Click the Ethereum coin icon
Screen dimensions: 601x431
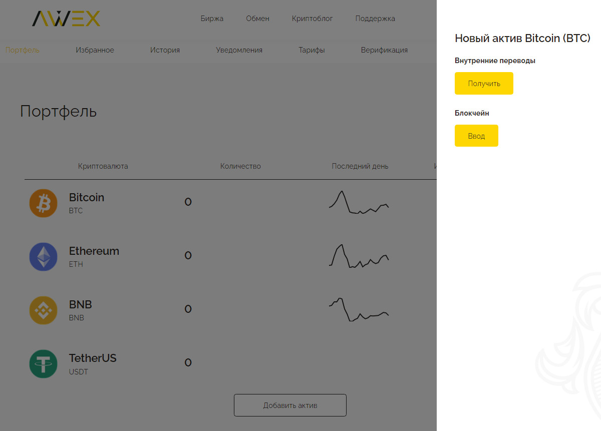(44, 257)
